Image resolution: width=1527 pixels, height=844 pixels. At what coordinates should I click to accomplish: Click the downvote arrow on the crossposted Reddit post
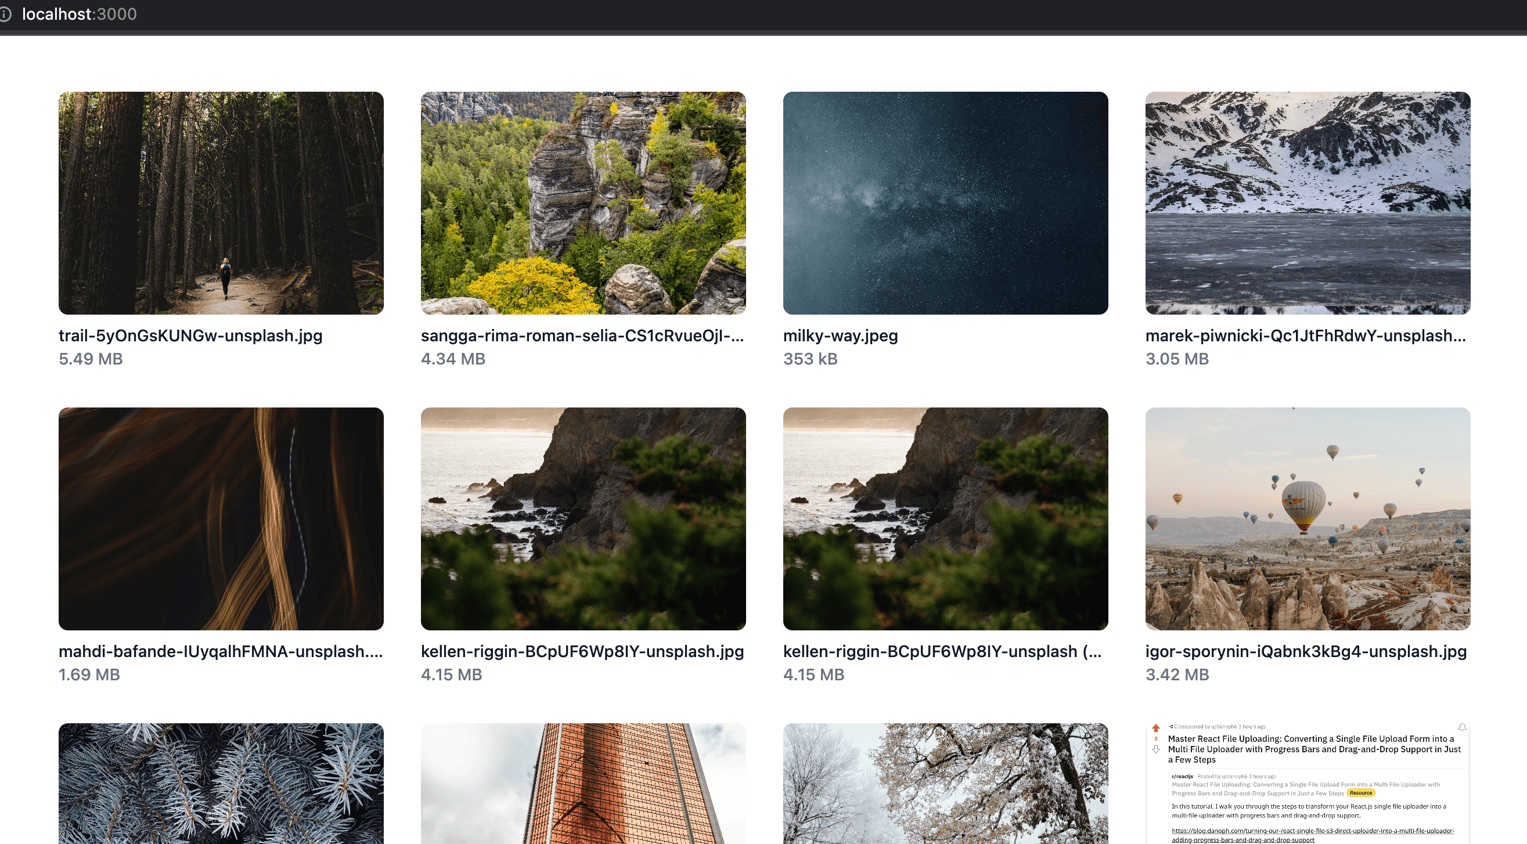[x=1157, y=749]
